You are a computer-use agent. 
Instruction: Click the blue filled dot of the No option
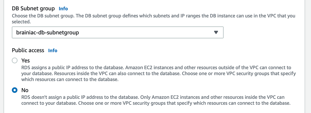click(15, 91)
